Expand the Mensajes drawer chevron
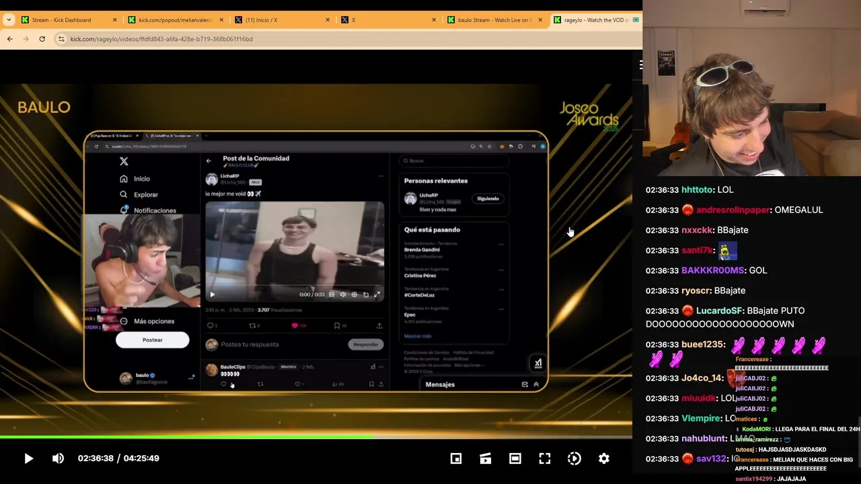The image size is (861, 484). click(536, 385)
